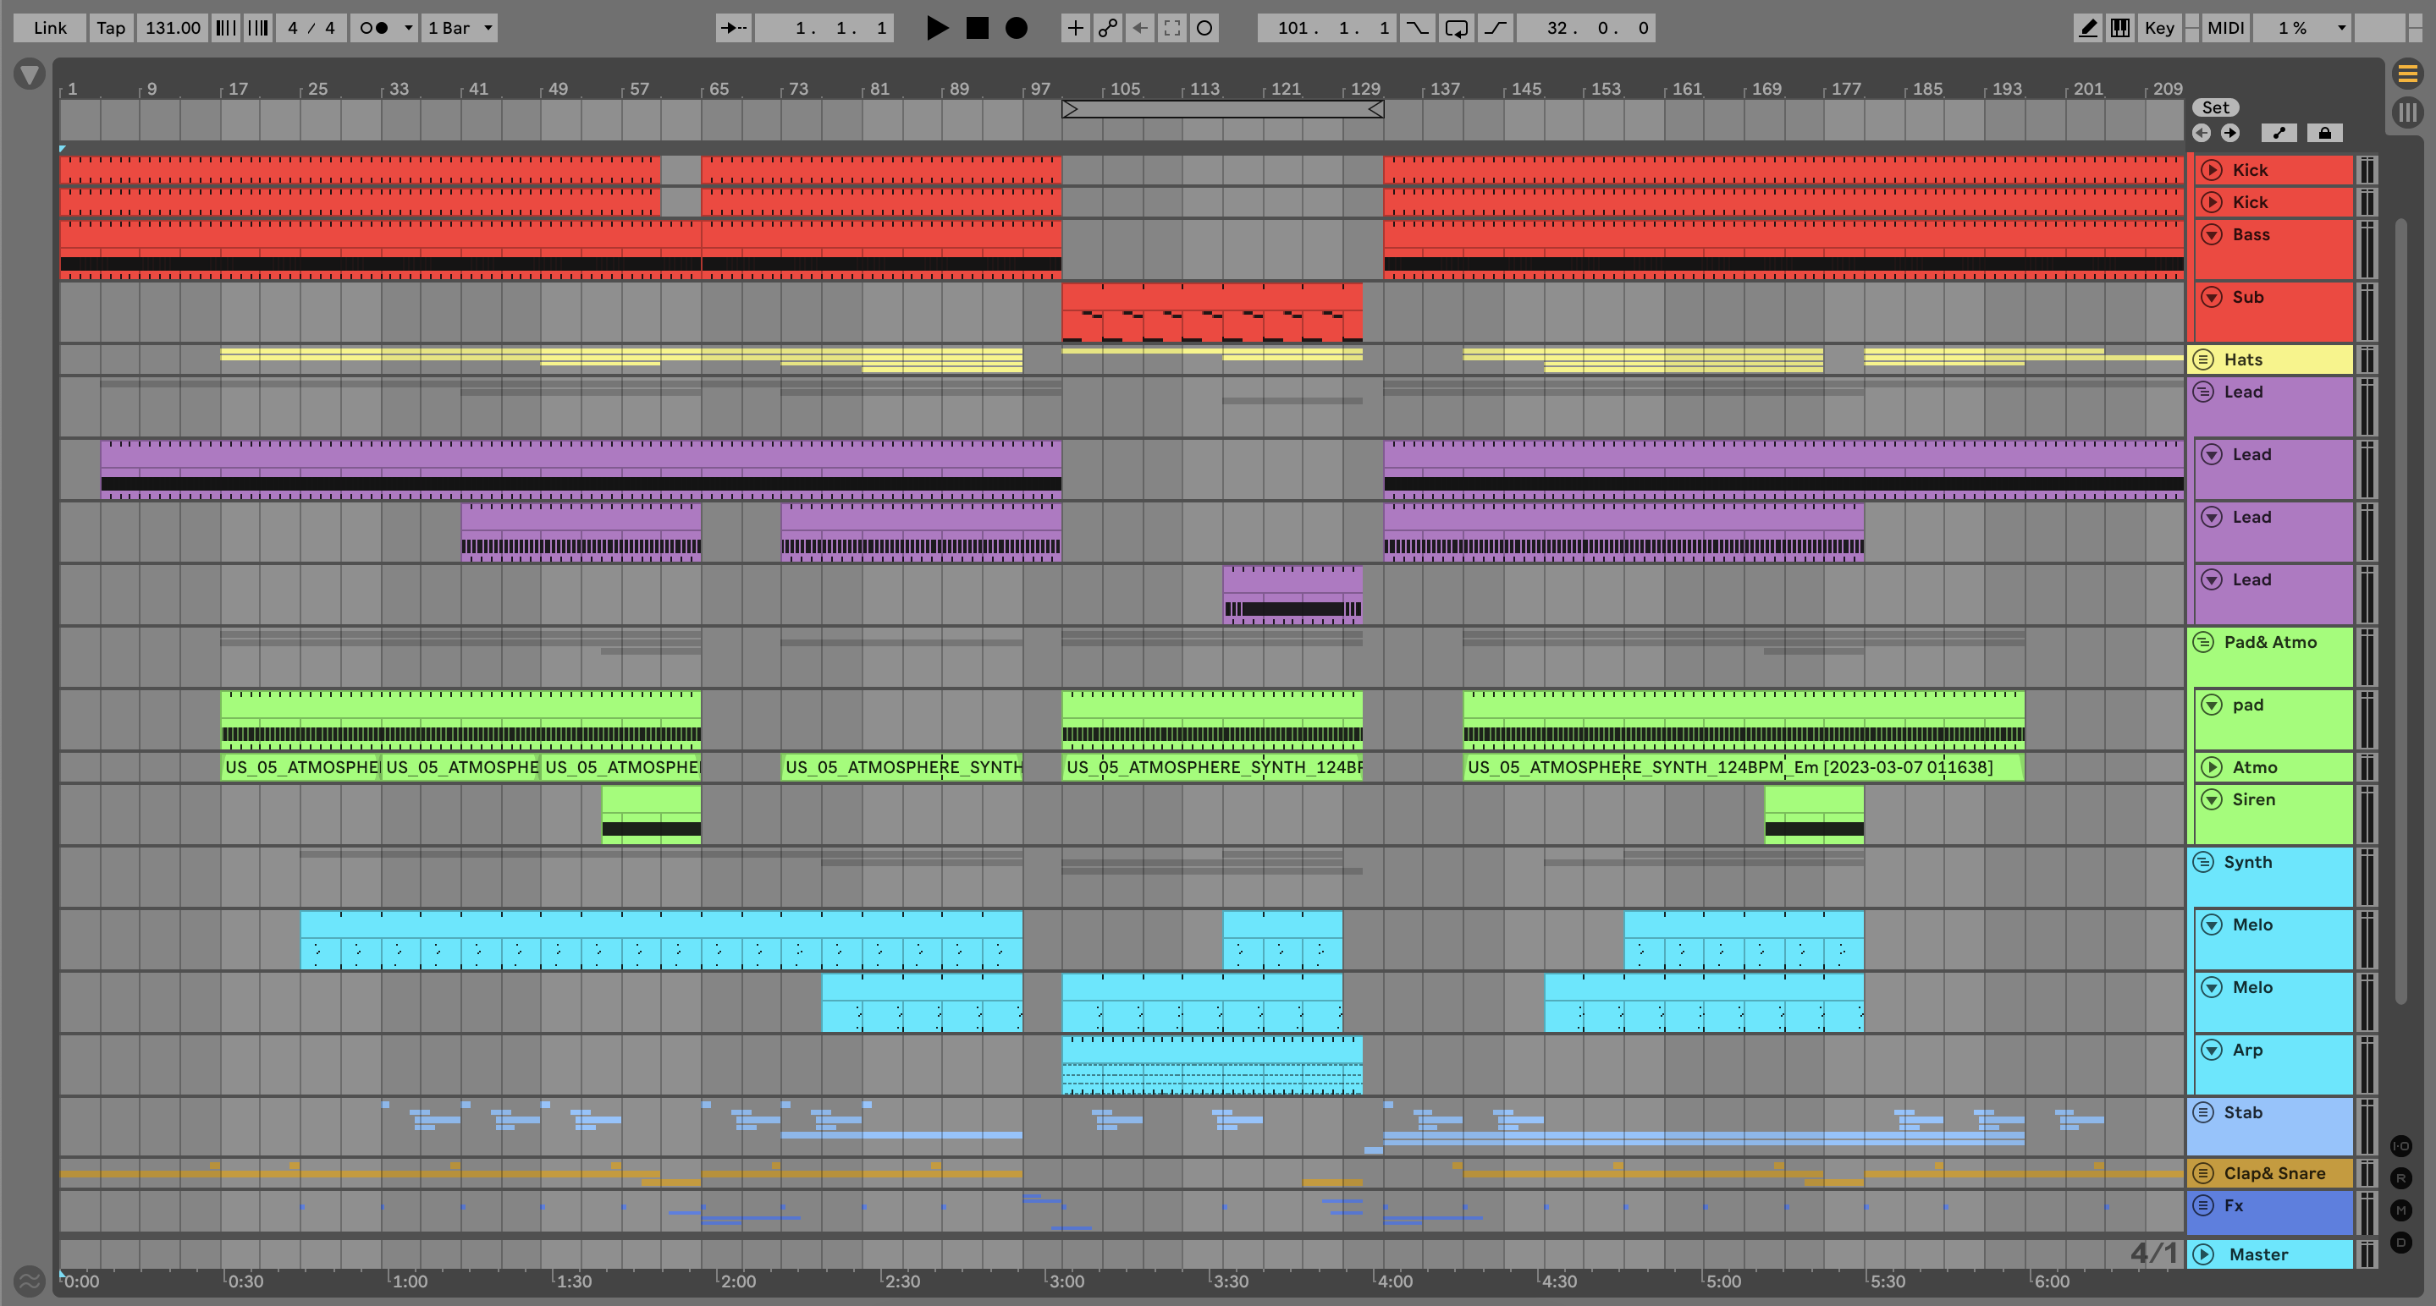Unfold the Siren track
The image size is (2436, 1306).
coord(2211,799)
